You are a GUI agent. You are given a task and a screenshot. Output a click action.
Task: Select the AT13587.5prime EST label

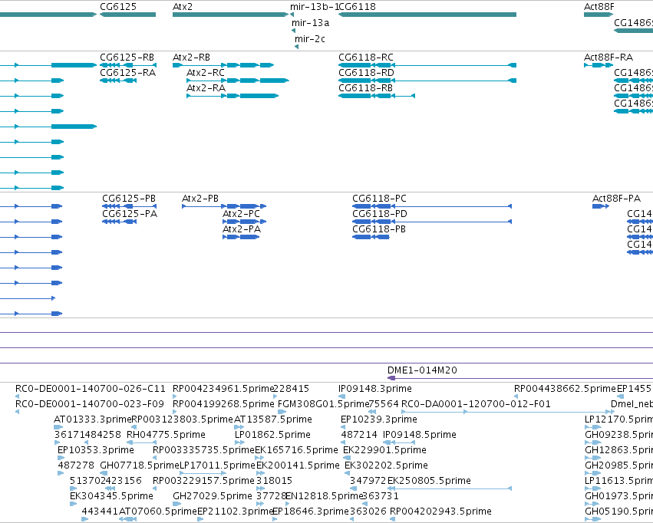click(273, 419)
